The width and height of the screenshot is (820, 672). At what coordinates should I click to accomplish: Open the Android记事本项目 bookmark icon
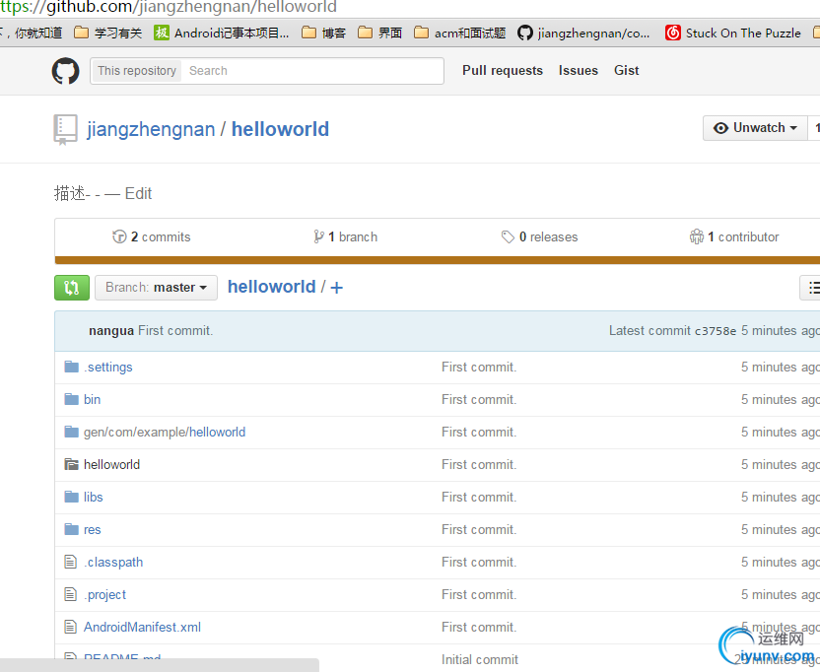[161, 33]
